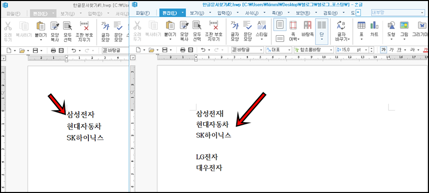Expand arrow under 붙이기 in #2 window
This screenshot has height=193, width=429.
(170, 40)
